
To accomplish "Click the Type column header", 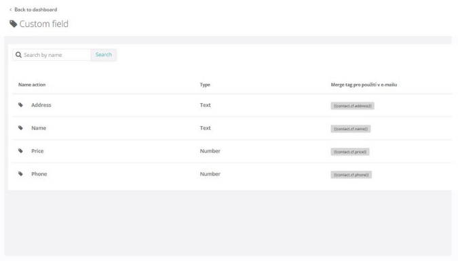I will pyautogui.click(x=205, y=85).
